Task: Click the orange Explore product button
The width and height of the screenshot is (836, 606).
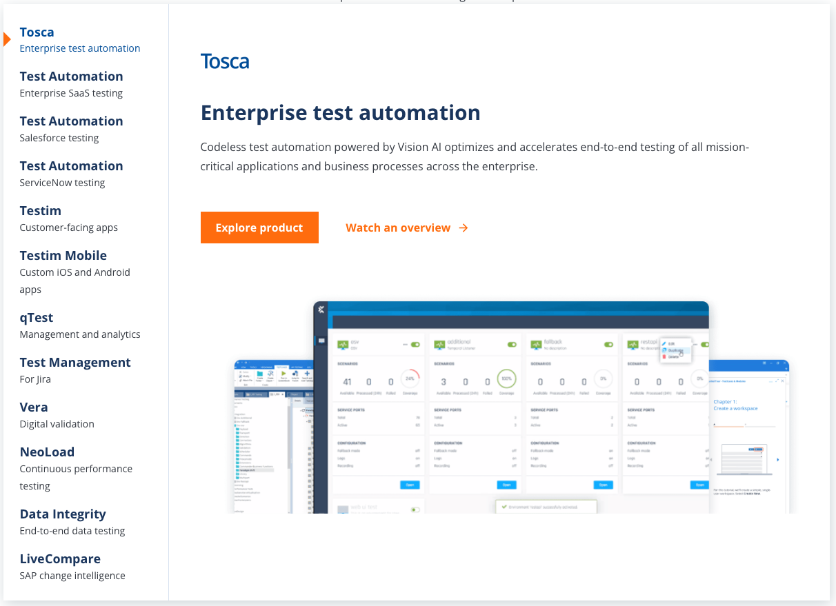Action: coord(259,228)
